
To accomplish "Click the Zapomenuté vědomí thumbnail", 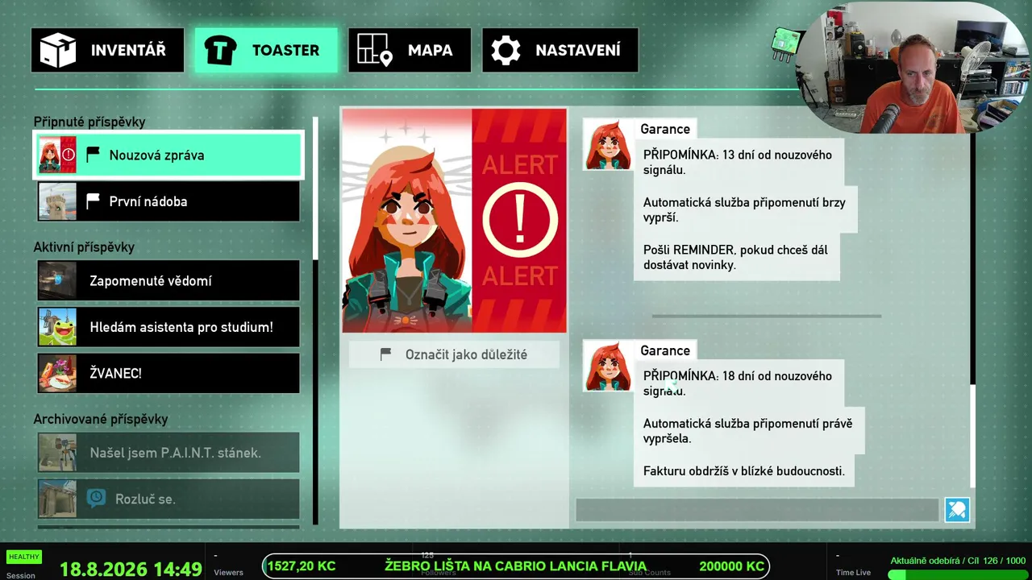I will pyautogui.click(x=57, y=281).
